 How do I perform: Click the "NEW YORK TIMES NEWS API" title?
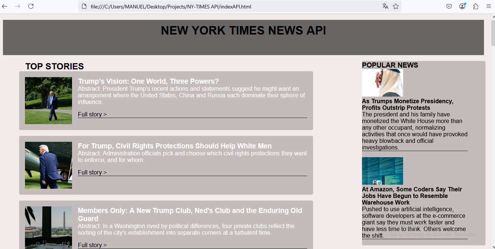[243, 30]
